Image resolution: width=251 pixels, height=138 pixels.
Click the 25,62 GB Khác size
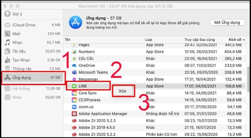tap(53, 97)
